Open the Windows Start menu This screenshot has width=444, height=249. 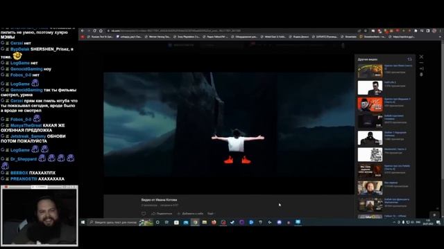(x=83, y=223)
